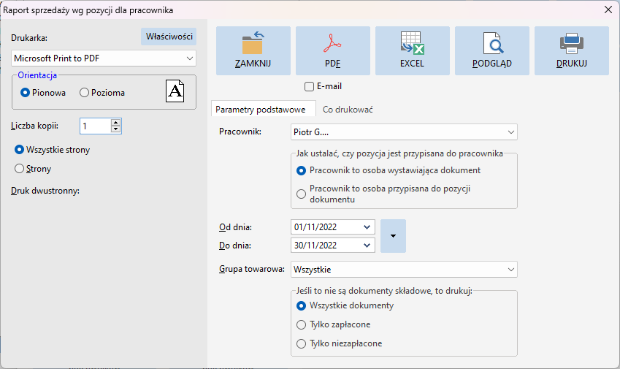Expand the Grupa towarowa dropdown
Viewport: 620px width, 369px height.
(404, 270)
